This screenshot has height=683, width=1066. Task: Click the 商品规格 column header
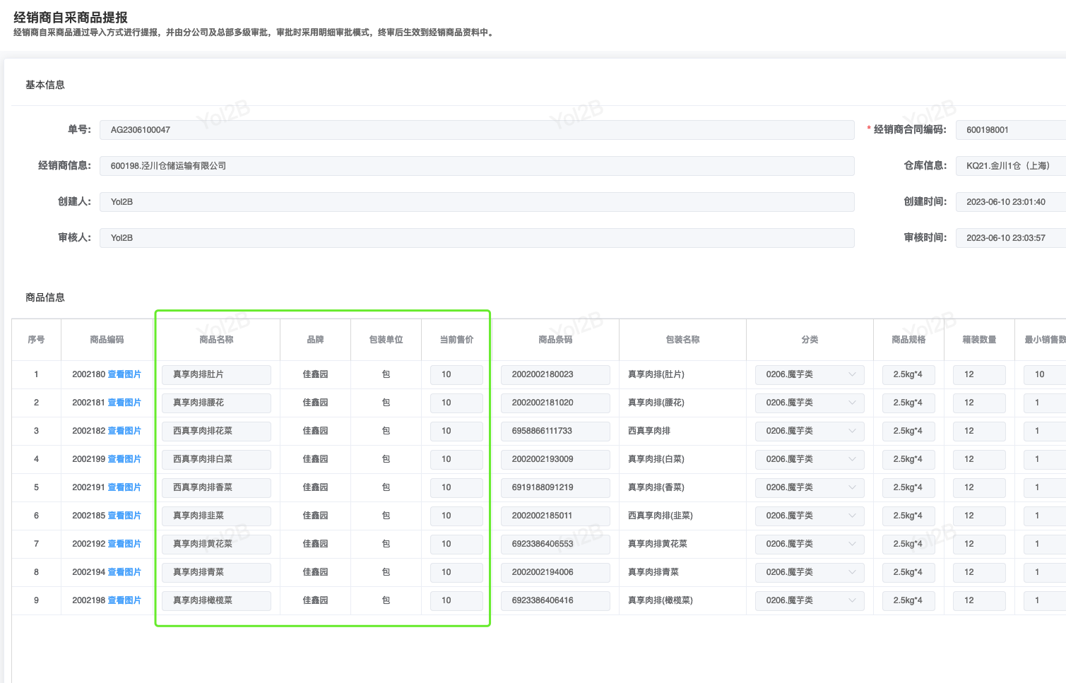pyautogui.click(x=908, y=340)
